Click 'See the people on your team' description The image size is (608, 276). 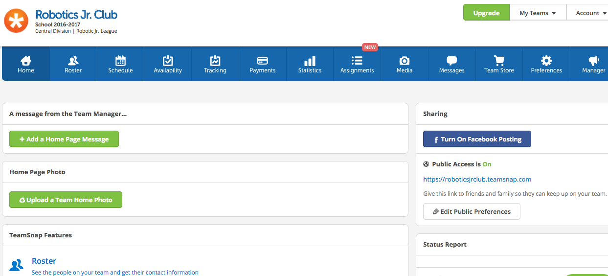pyautogui.click(x=115, y=273)
